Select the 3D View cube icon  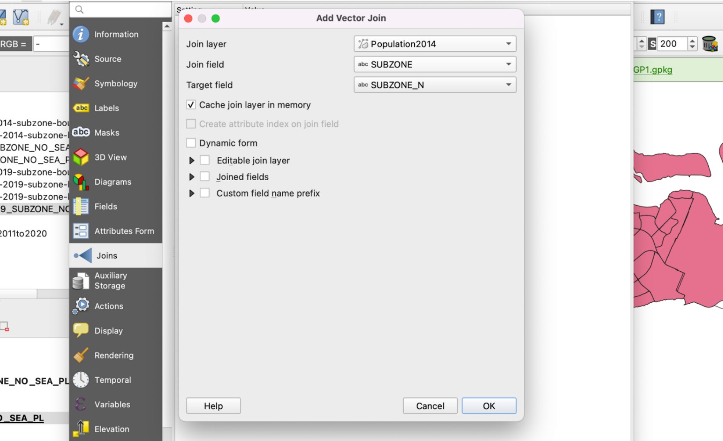(81, 157)
